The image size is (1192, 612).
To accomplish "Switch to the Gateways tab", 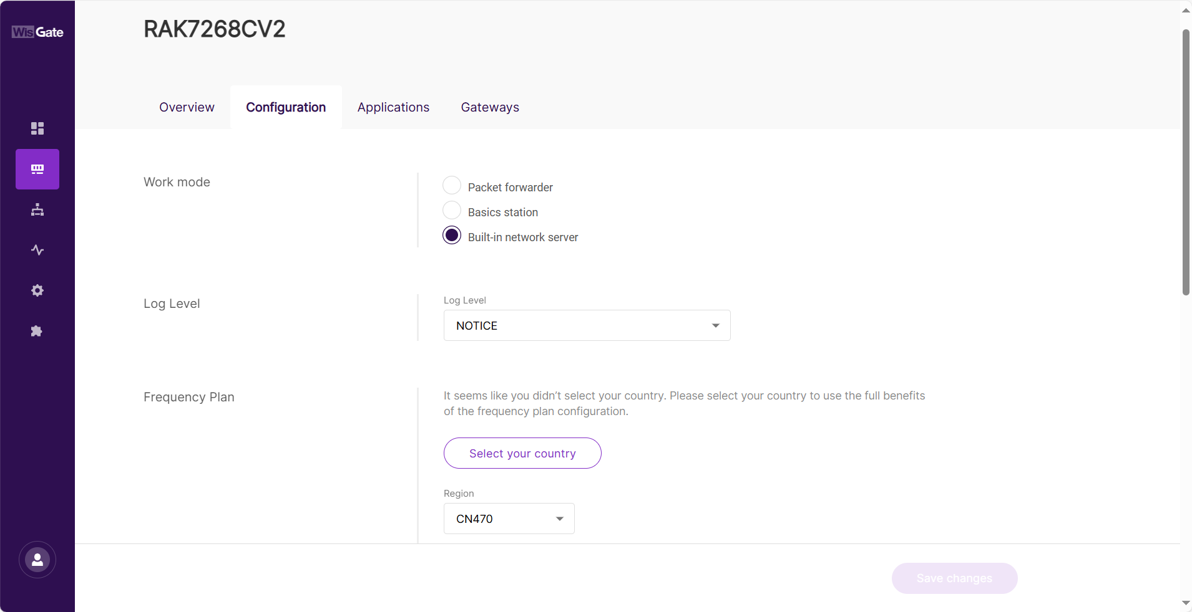I will (490, 107).
